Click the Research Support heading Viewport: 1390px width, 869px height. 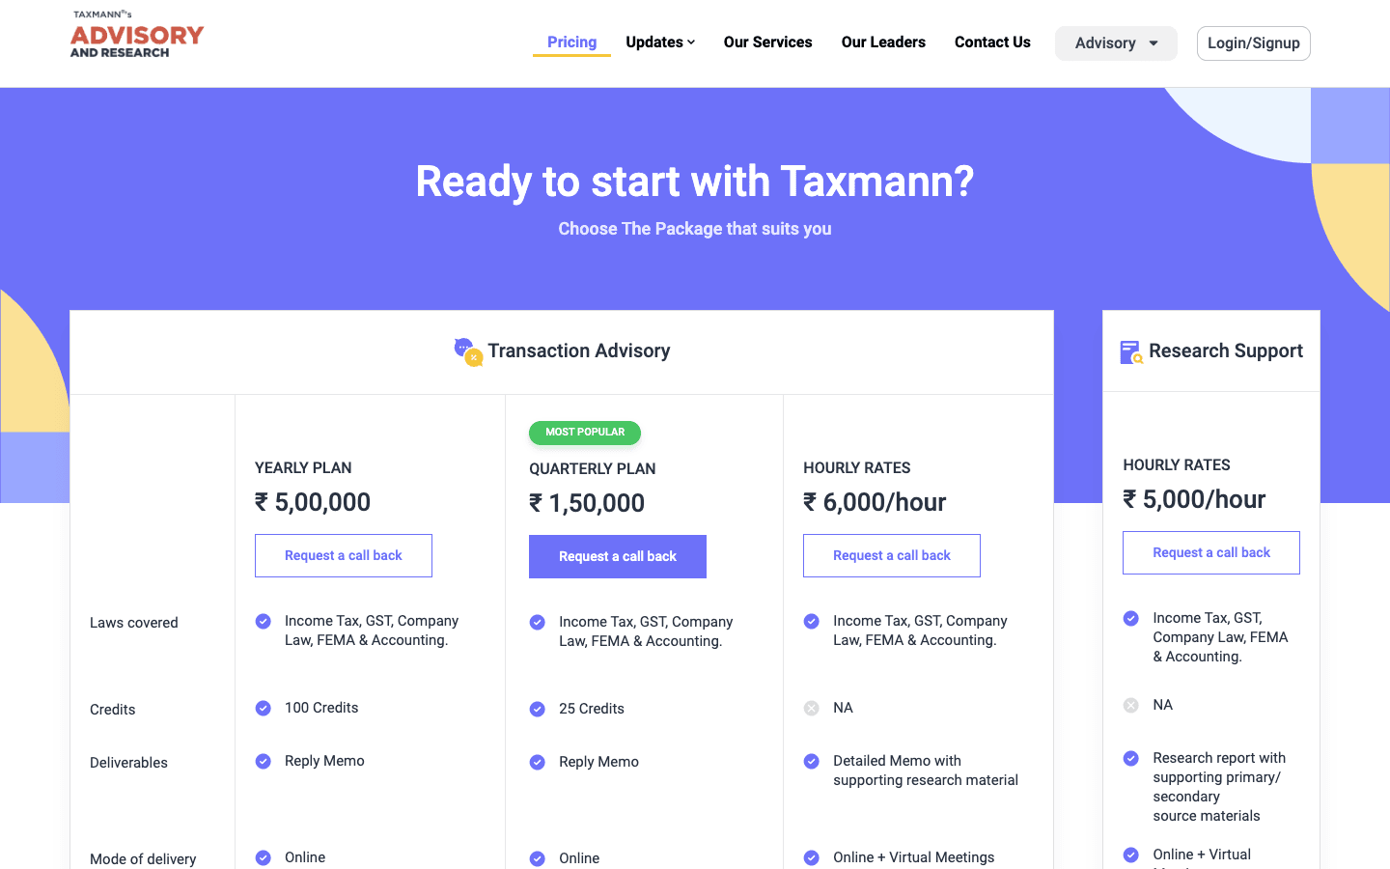tap(1226, 351)
